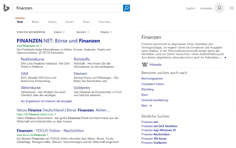This screenshot has height=148, width=236.
Task: Expand the Finanzen description with plus icon
Action: click(x=225, y=57)
